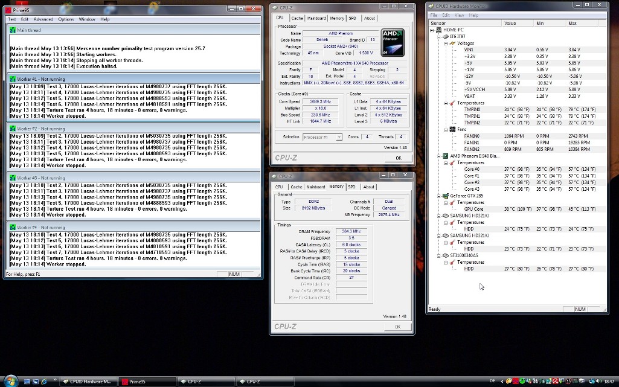The height and width of the screenshot is (387, 619).
Task: Click the volume icon in system tray
Action: tap(599, 381)
